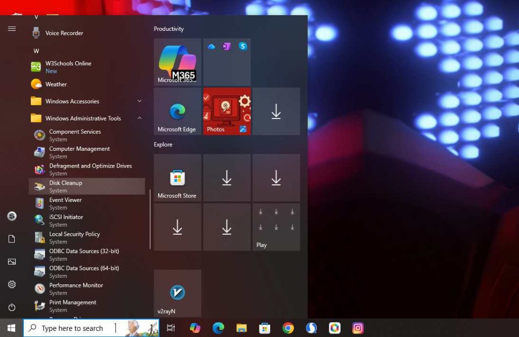519x337 pixels.
Task: Collapse Windows Administrative Tools folder chevron
Action: point(140,118)
